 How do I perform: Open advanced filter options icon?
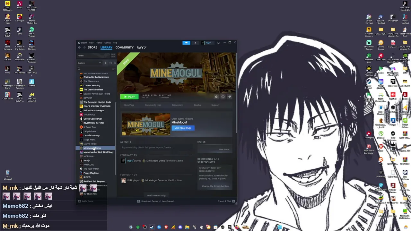point(113,69)
